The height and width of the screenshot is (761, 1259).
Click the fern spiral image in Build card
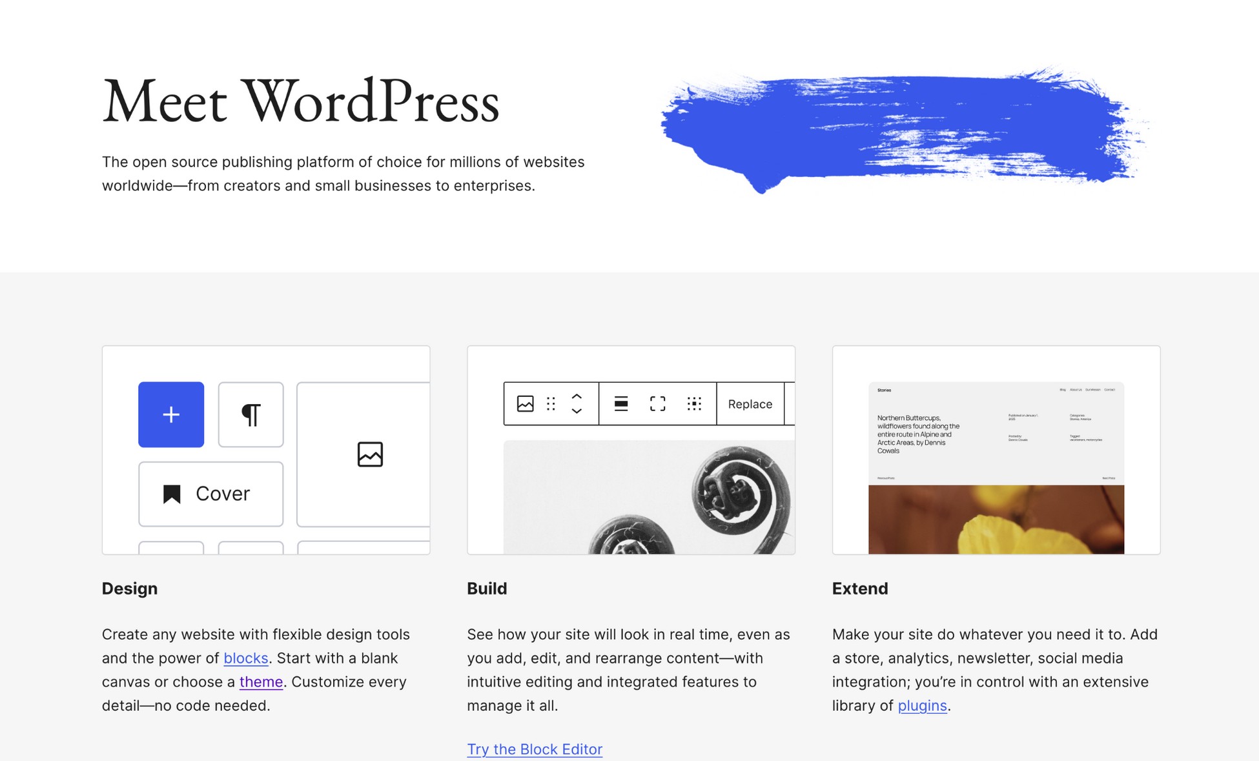[x=649, y=497]
